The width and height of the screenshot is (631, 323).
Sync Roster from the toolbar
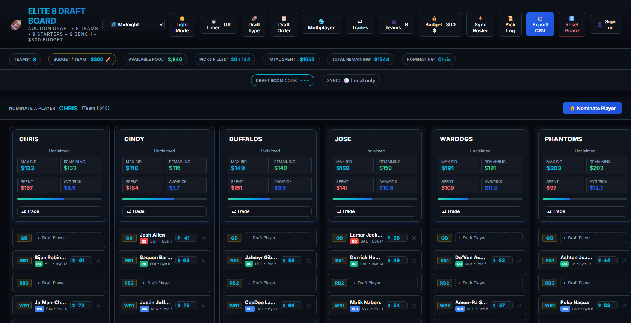(480, 24)
